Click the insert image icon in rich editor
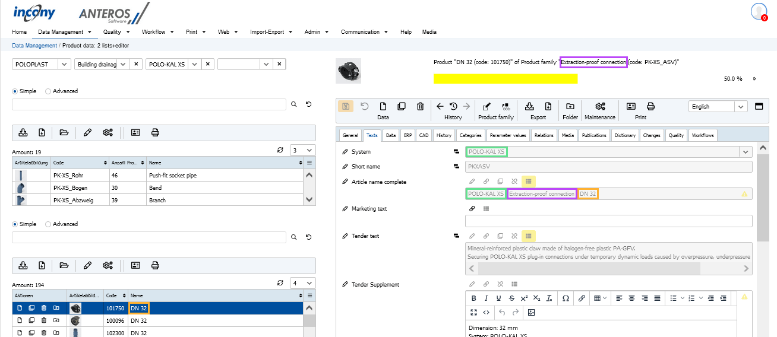This screenshot has height=337, width=777. point(531,312)
